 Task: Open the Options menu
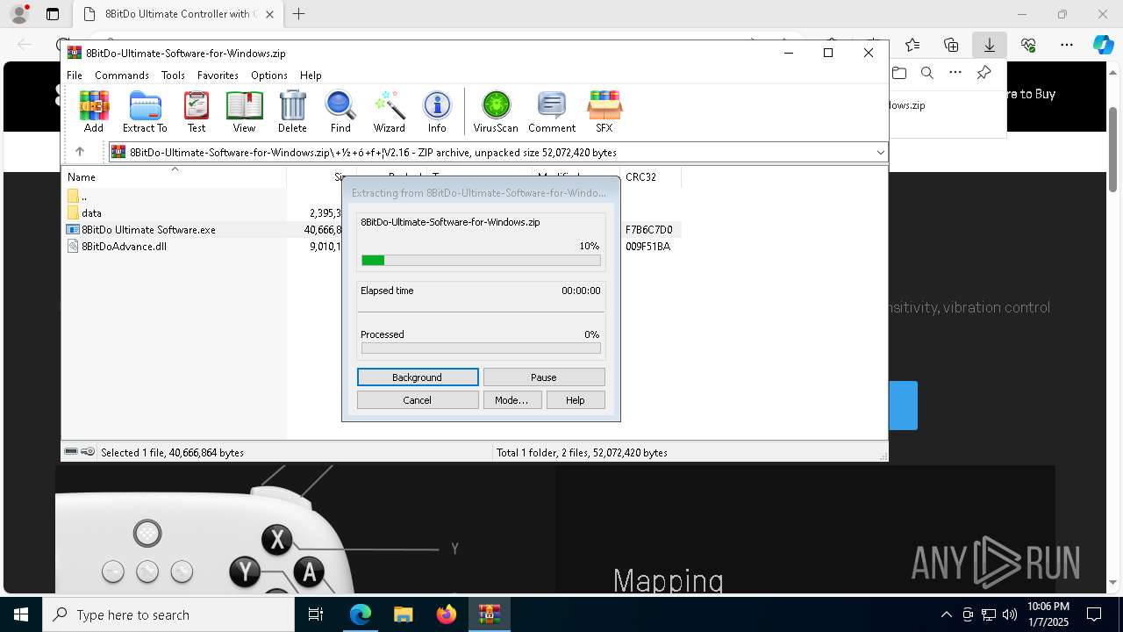tap(269, 75)
